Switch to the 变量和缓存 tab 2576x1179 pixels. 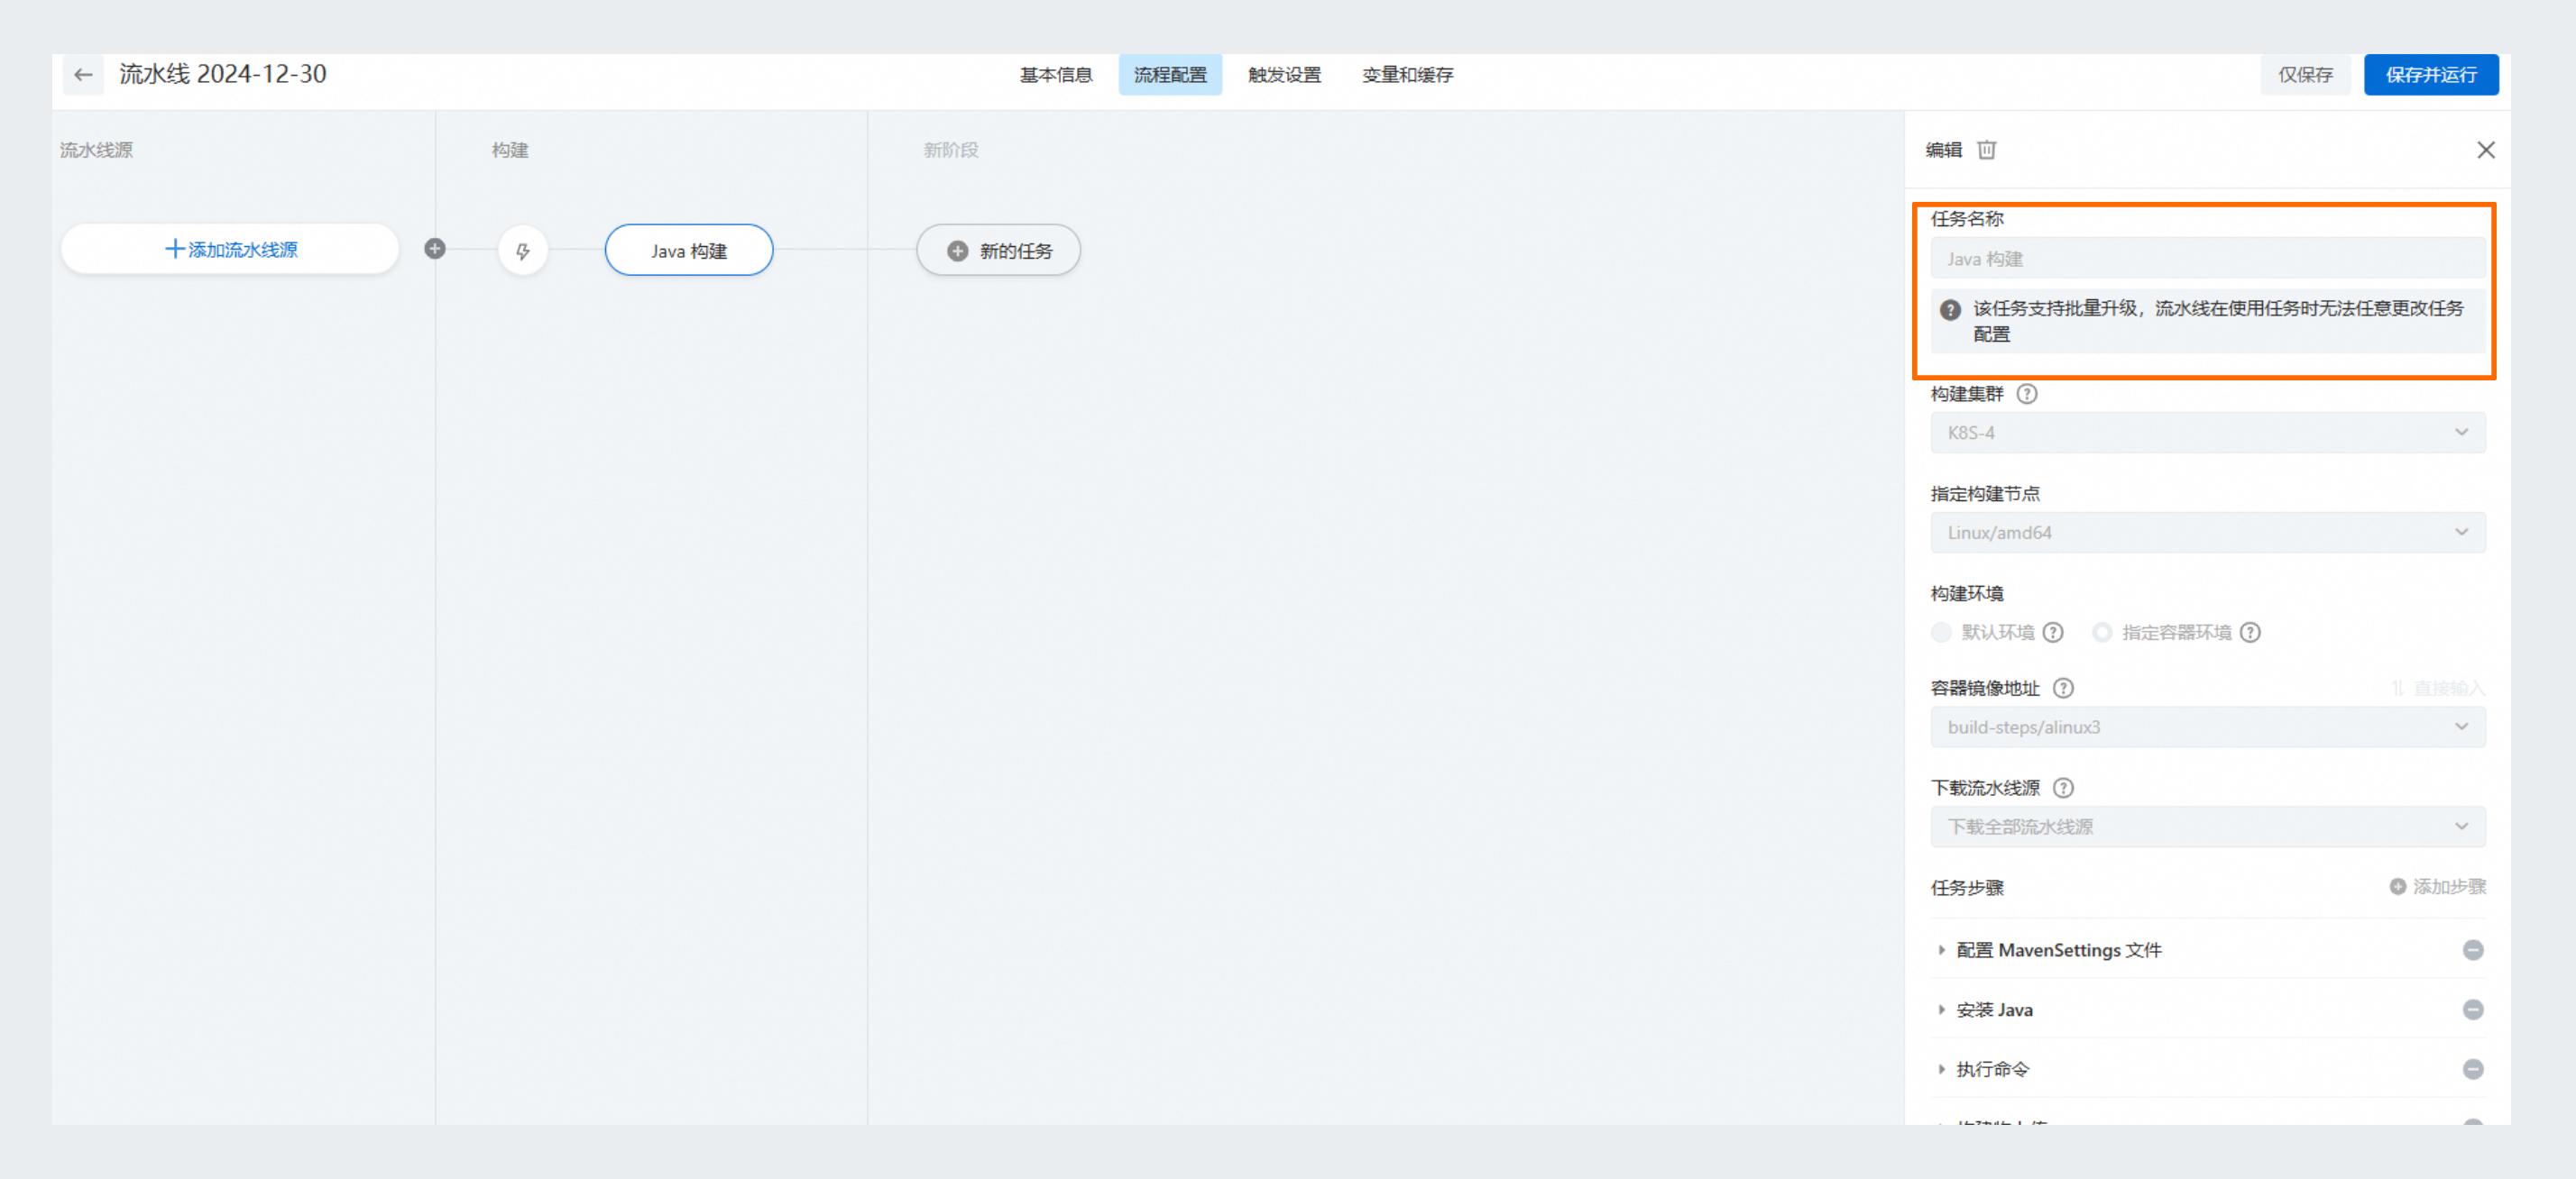[1407, 75]
